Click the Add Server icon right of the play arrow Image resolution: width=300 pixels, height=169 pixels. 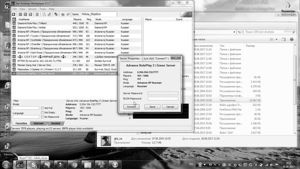20,15
